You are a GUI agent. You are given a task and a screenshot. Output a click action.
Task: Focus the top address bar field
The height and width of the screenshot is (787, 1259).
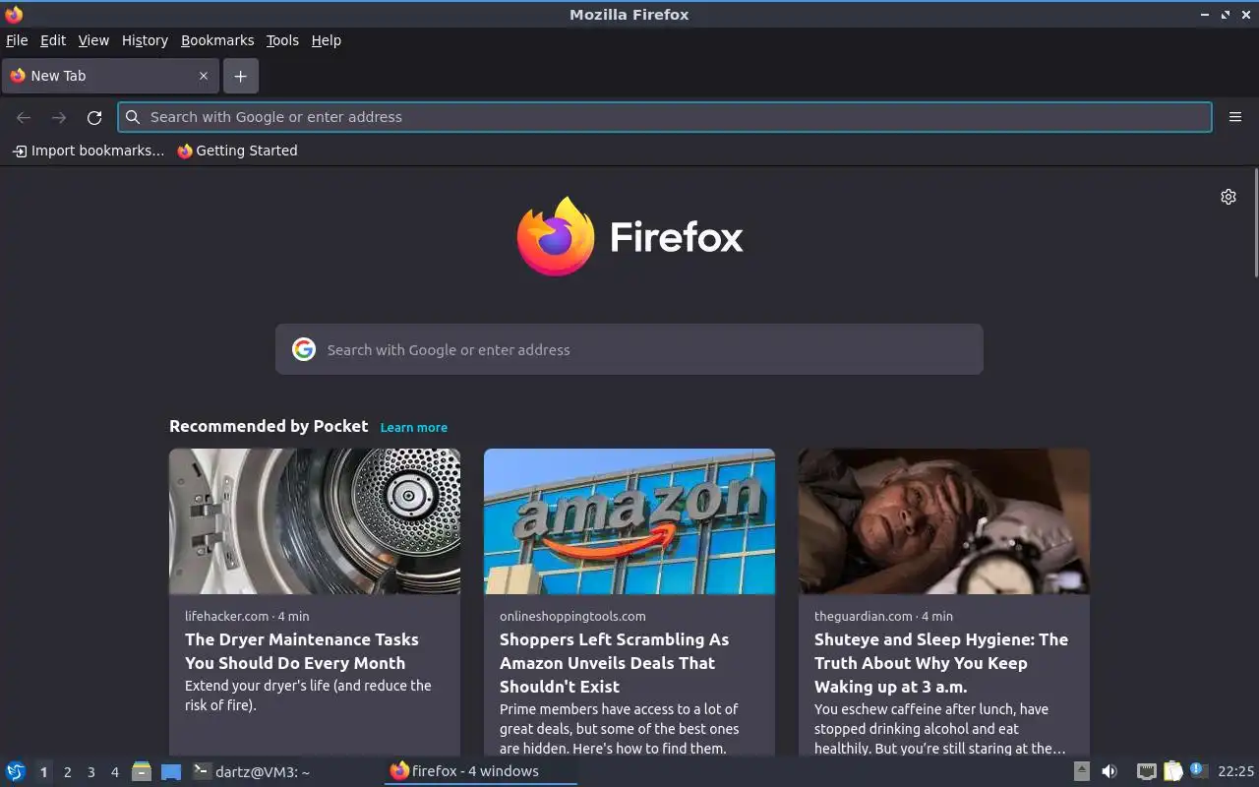pos(665,117)
